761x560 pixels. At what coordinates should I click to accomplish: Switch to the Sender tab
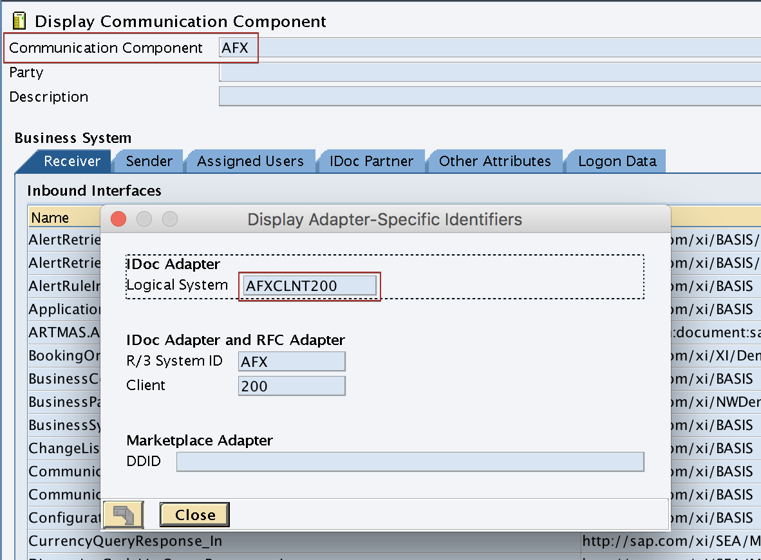149,161
